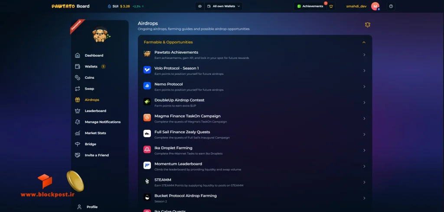Open STEAMM airdrop title

163,180
